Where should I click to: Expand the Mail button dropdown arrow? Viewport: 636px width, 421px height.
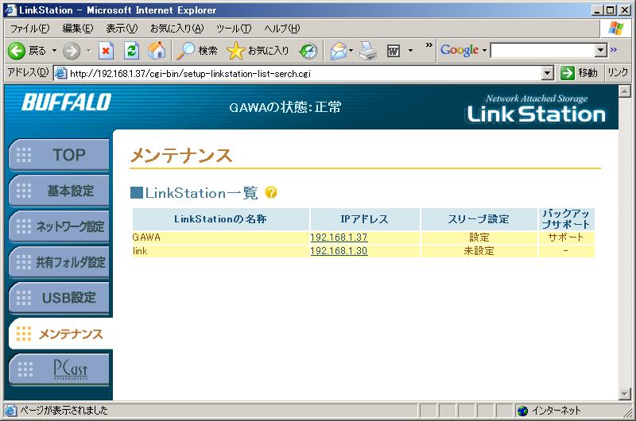[351, 51]
